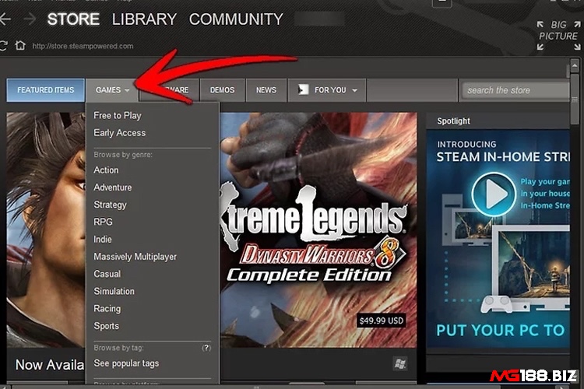The width and height of the screenshot is (584, 389).
Task: Select the Massively Multiplayer genre
Action: [135, 257]
